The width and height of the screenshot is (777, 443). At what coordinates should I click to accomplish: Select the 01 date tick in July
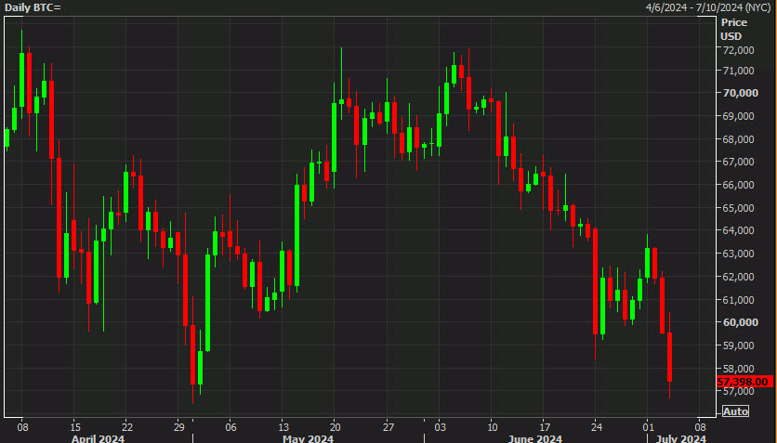tap(648, 426)
